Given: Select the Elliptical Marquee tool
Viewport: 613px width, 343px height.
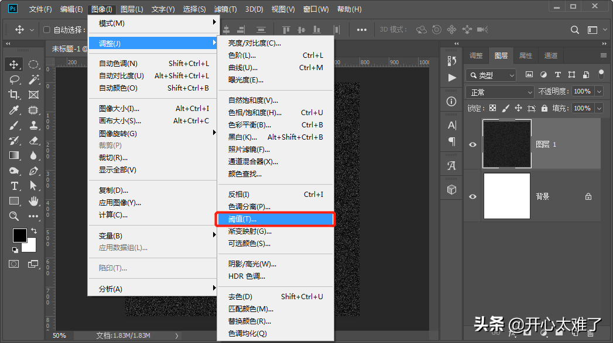Looking at the screenshot, I should coord(33,64).
